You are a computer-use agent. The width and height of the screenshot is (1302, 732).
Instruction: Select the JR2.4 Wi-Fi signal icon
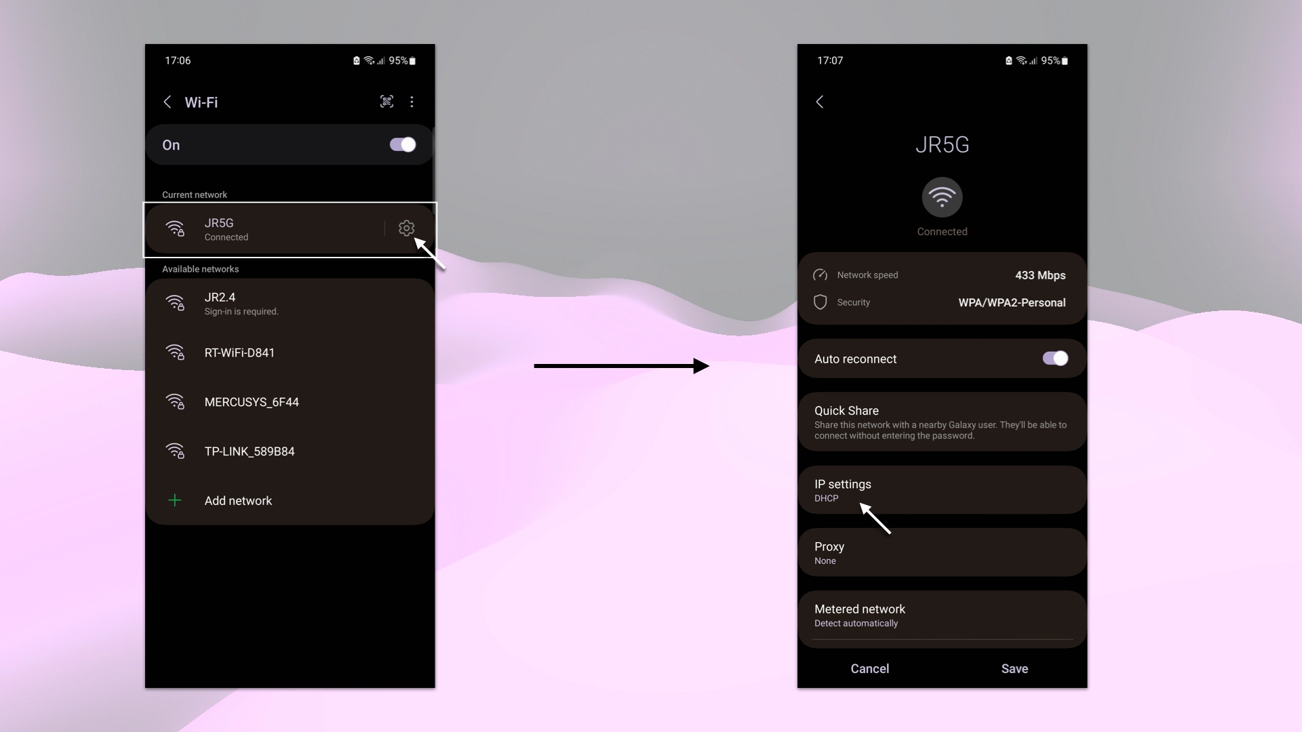[x=176, y=303]
